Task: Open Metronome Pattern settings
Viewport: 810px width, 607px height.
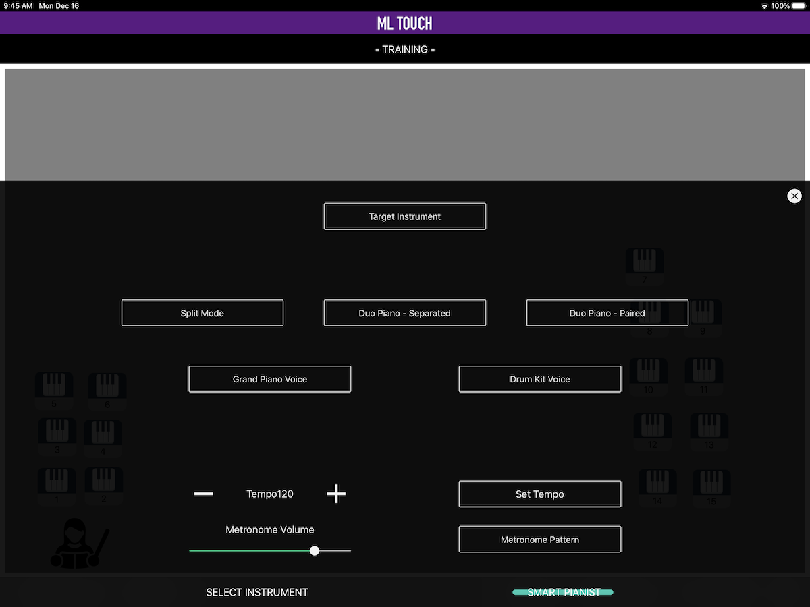Action: coord(540,540)
